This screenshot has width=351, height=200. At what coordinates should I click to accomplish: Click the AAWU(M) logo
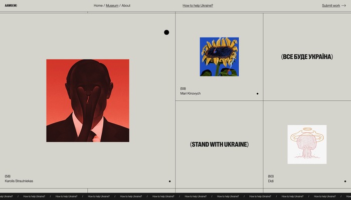tap(11, 6)
